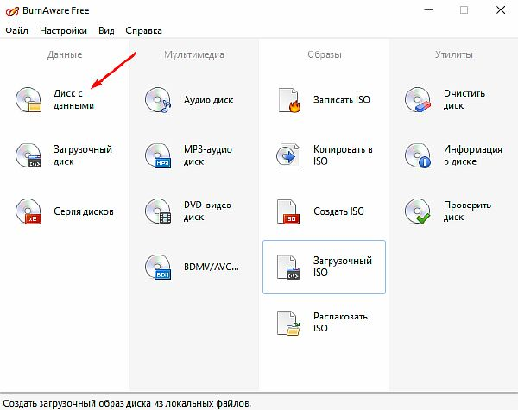Click the BurnAware Free title bar logo

tap(13, 11)
